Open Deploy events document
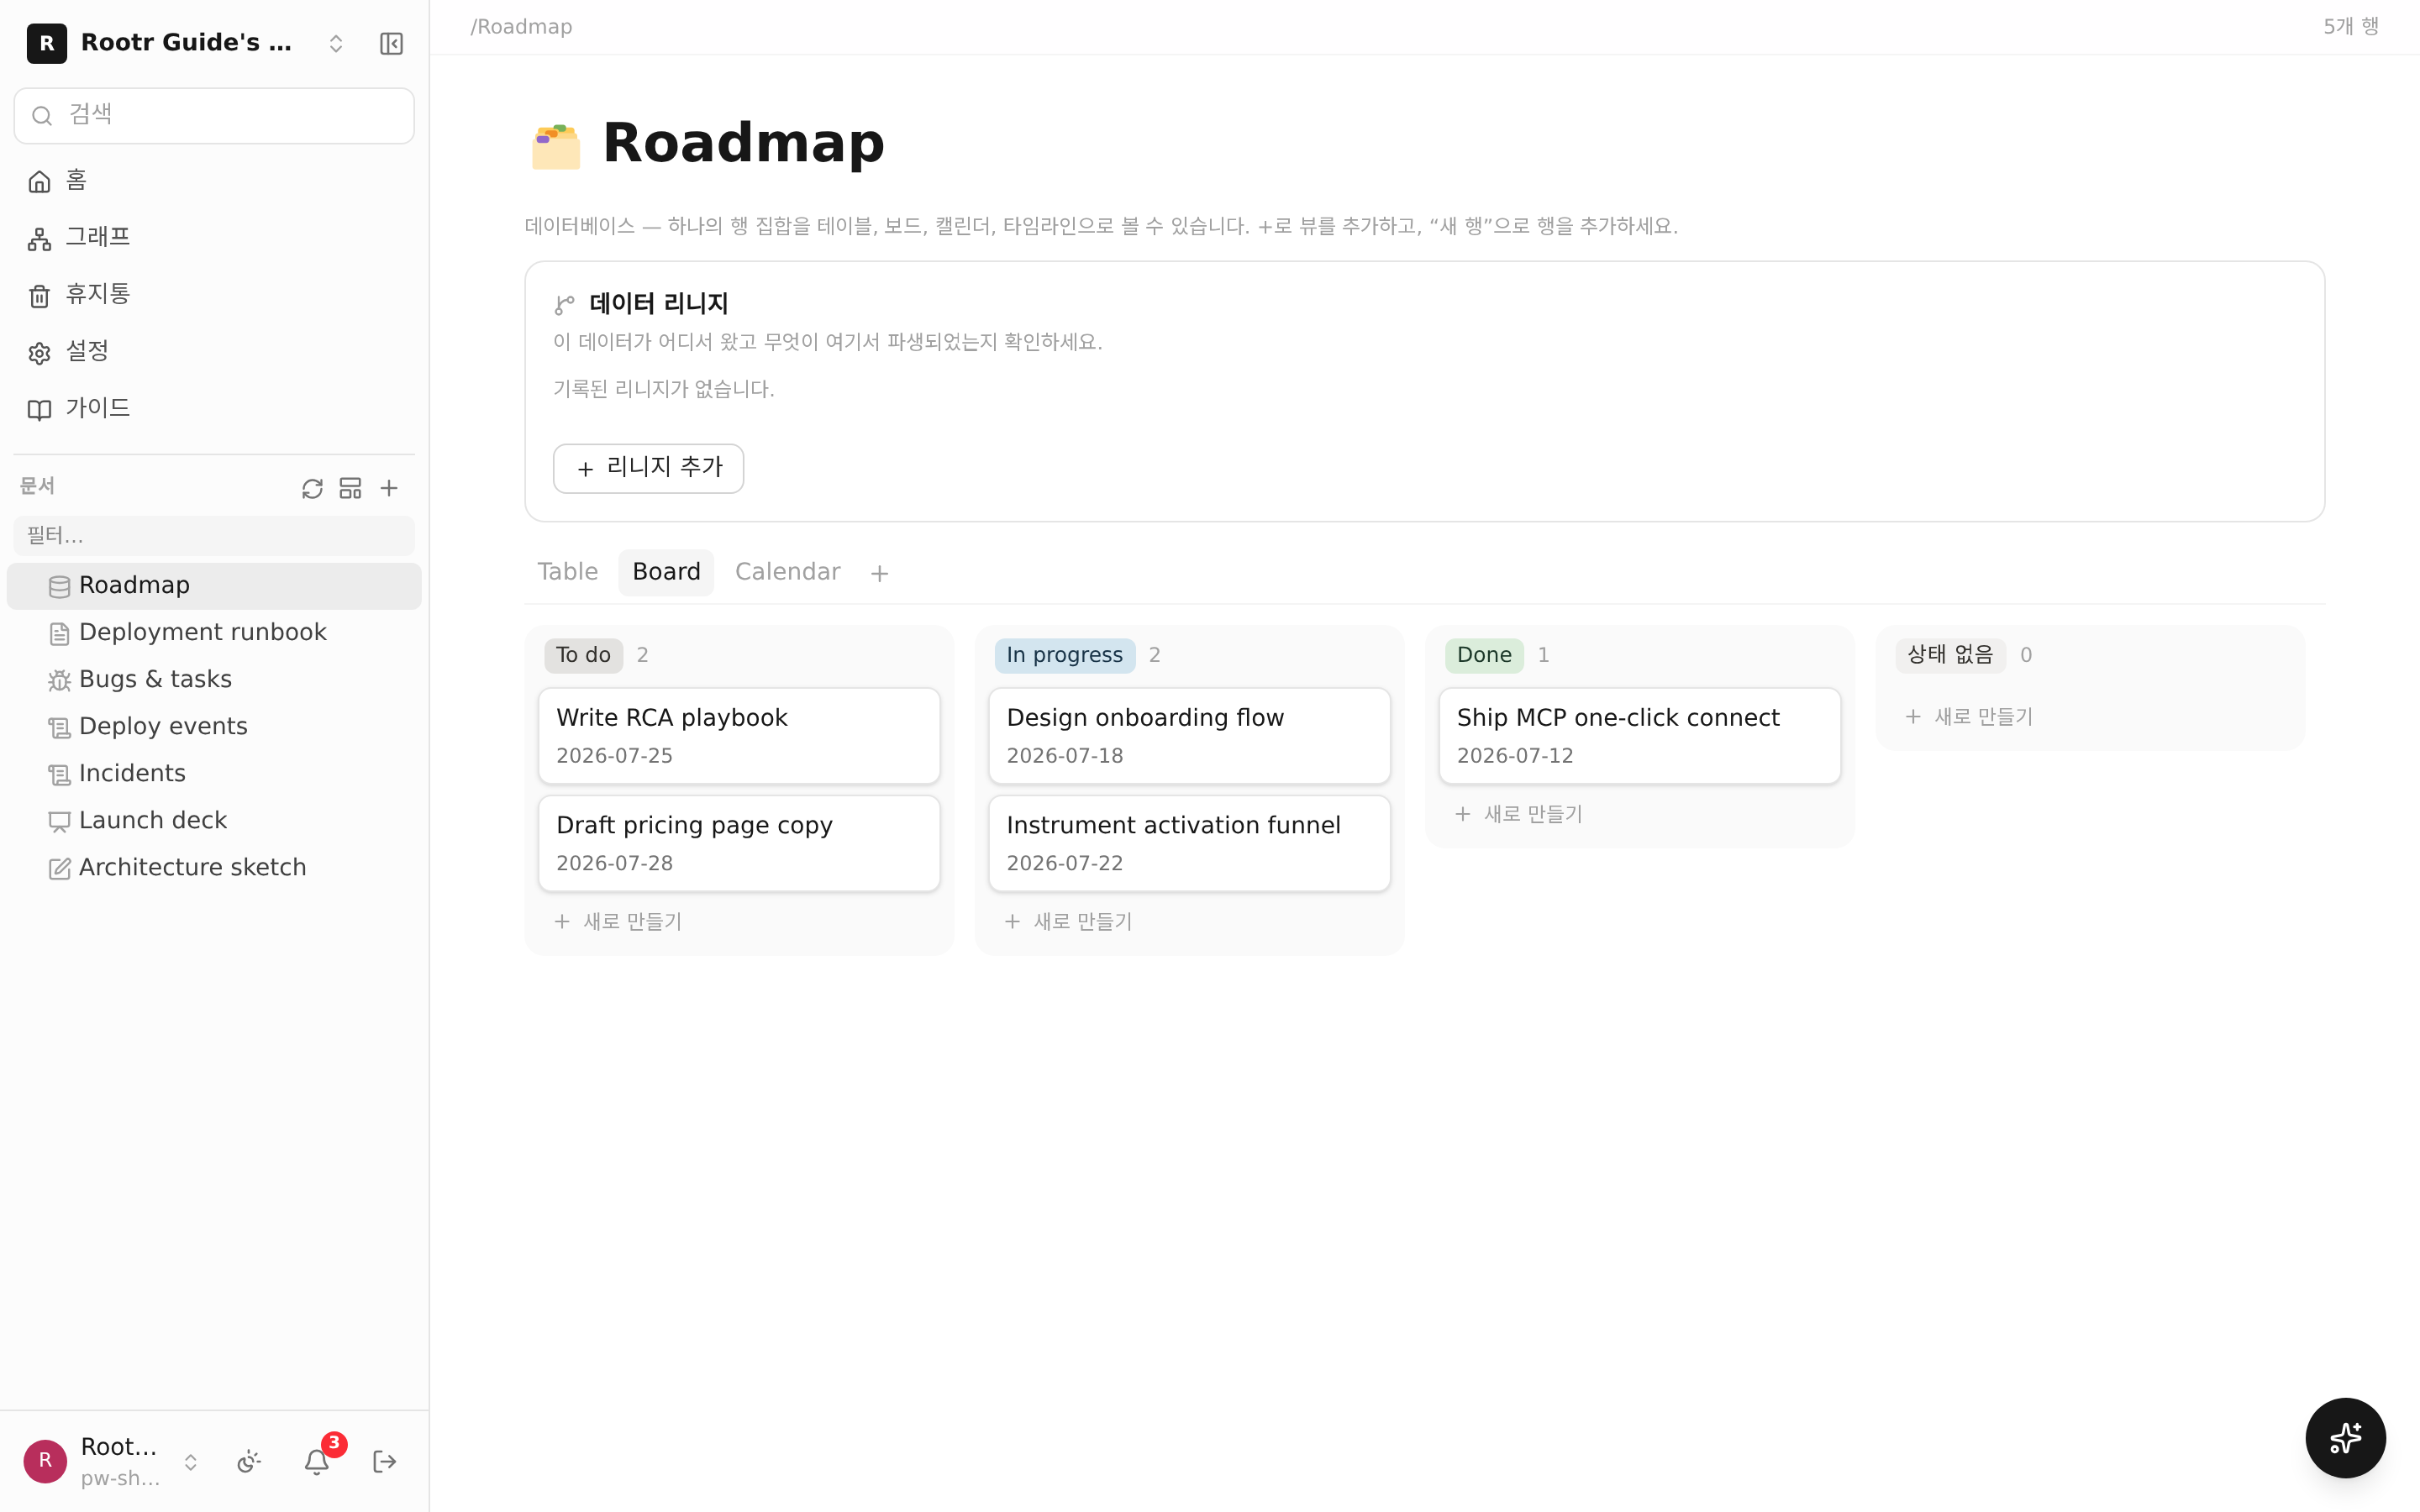 pyautogui.click(x=214, y=727)
